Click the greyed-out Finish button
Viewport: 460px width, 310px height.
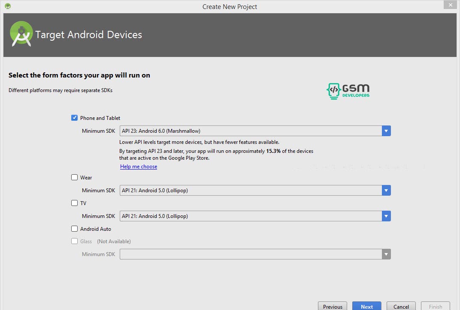(436, 306)
